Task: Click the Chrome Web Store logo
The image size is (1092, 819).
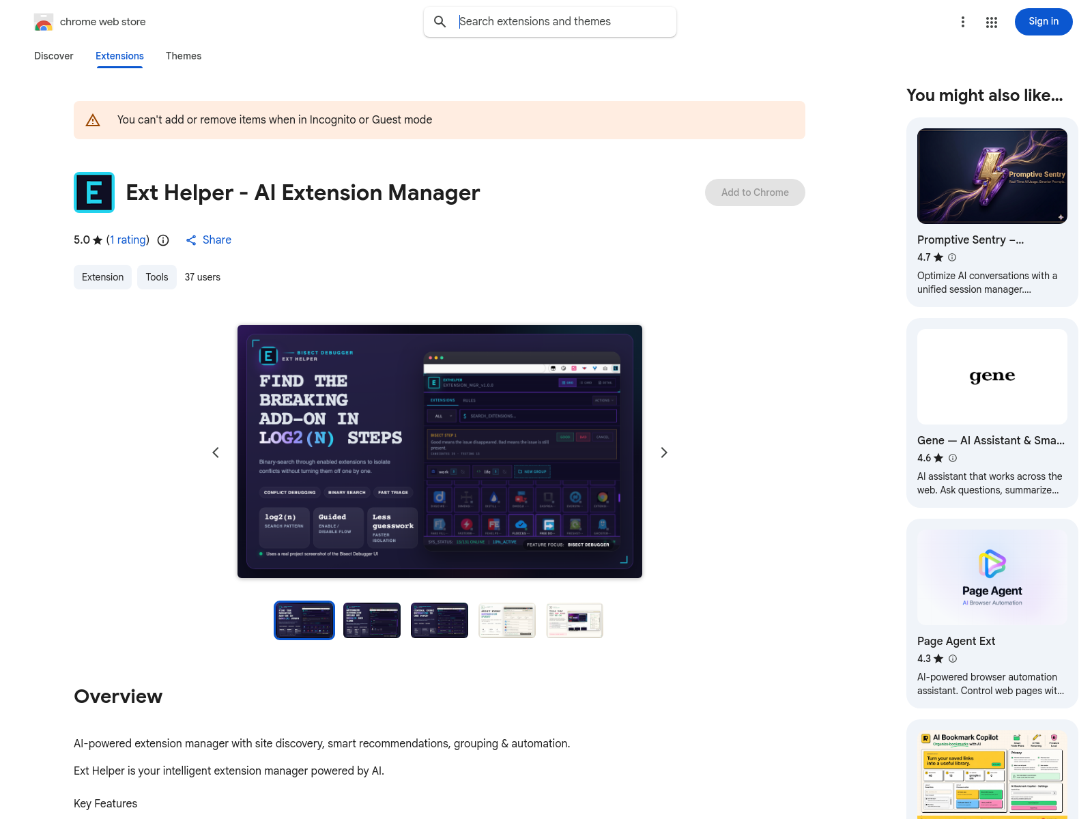Action: (44, 22)
